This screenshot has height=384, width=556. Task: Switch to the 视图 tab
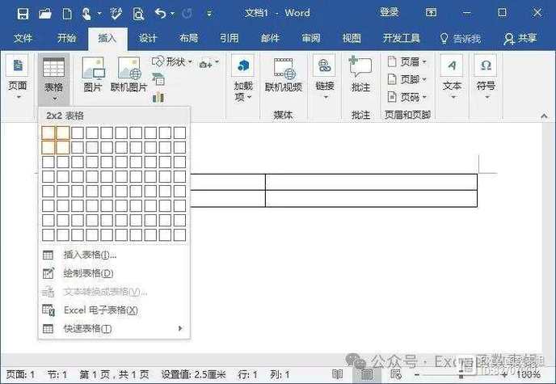coord(352,38)
